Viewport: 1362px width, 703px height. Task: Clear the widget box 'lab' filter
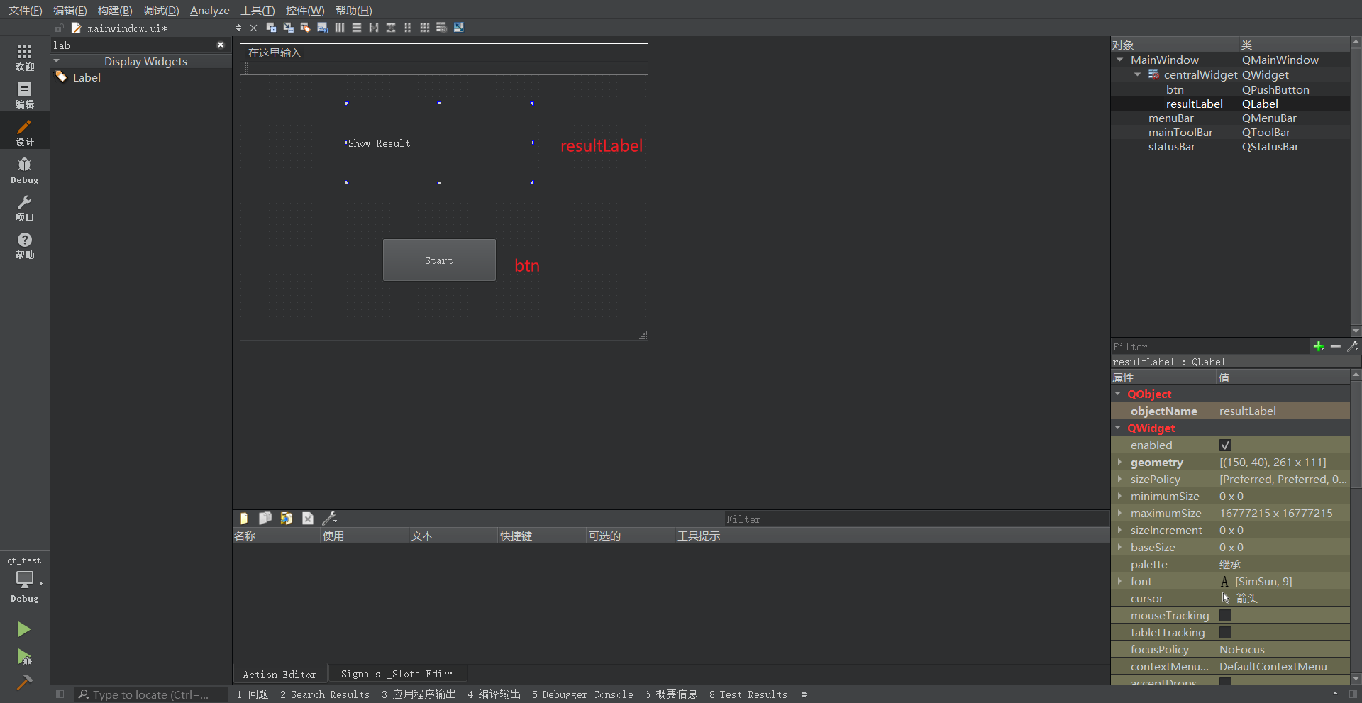point(221,45)
